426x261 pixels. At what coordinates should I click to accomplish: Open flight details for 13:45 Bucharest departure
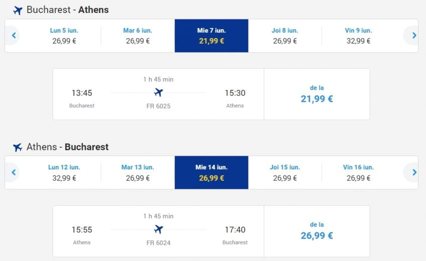pos(158,94)
